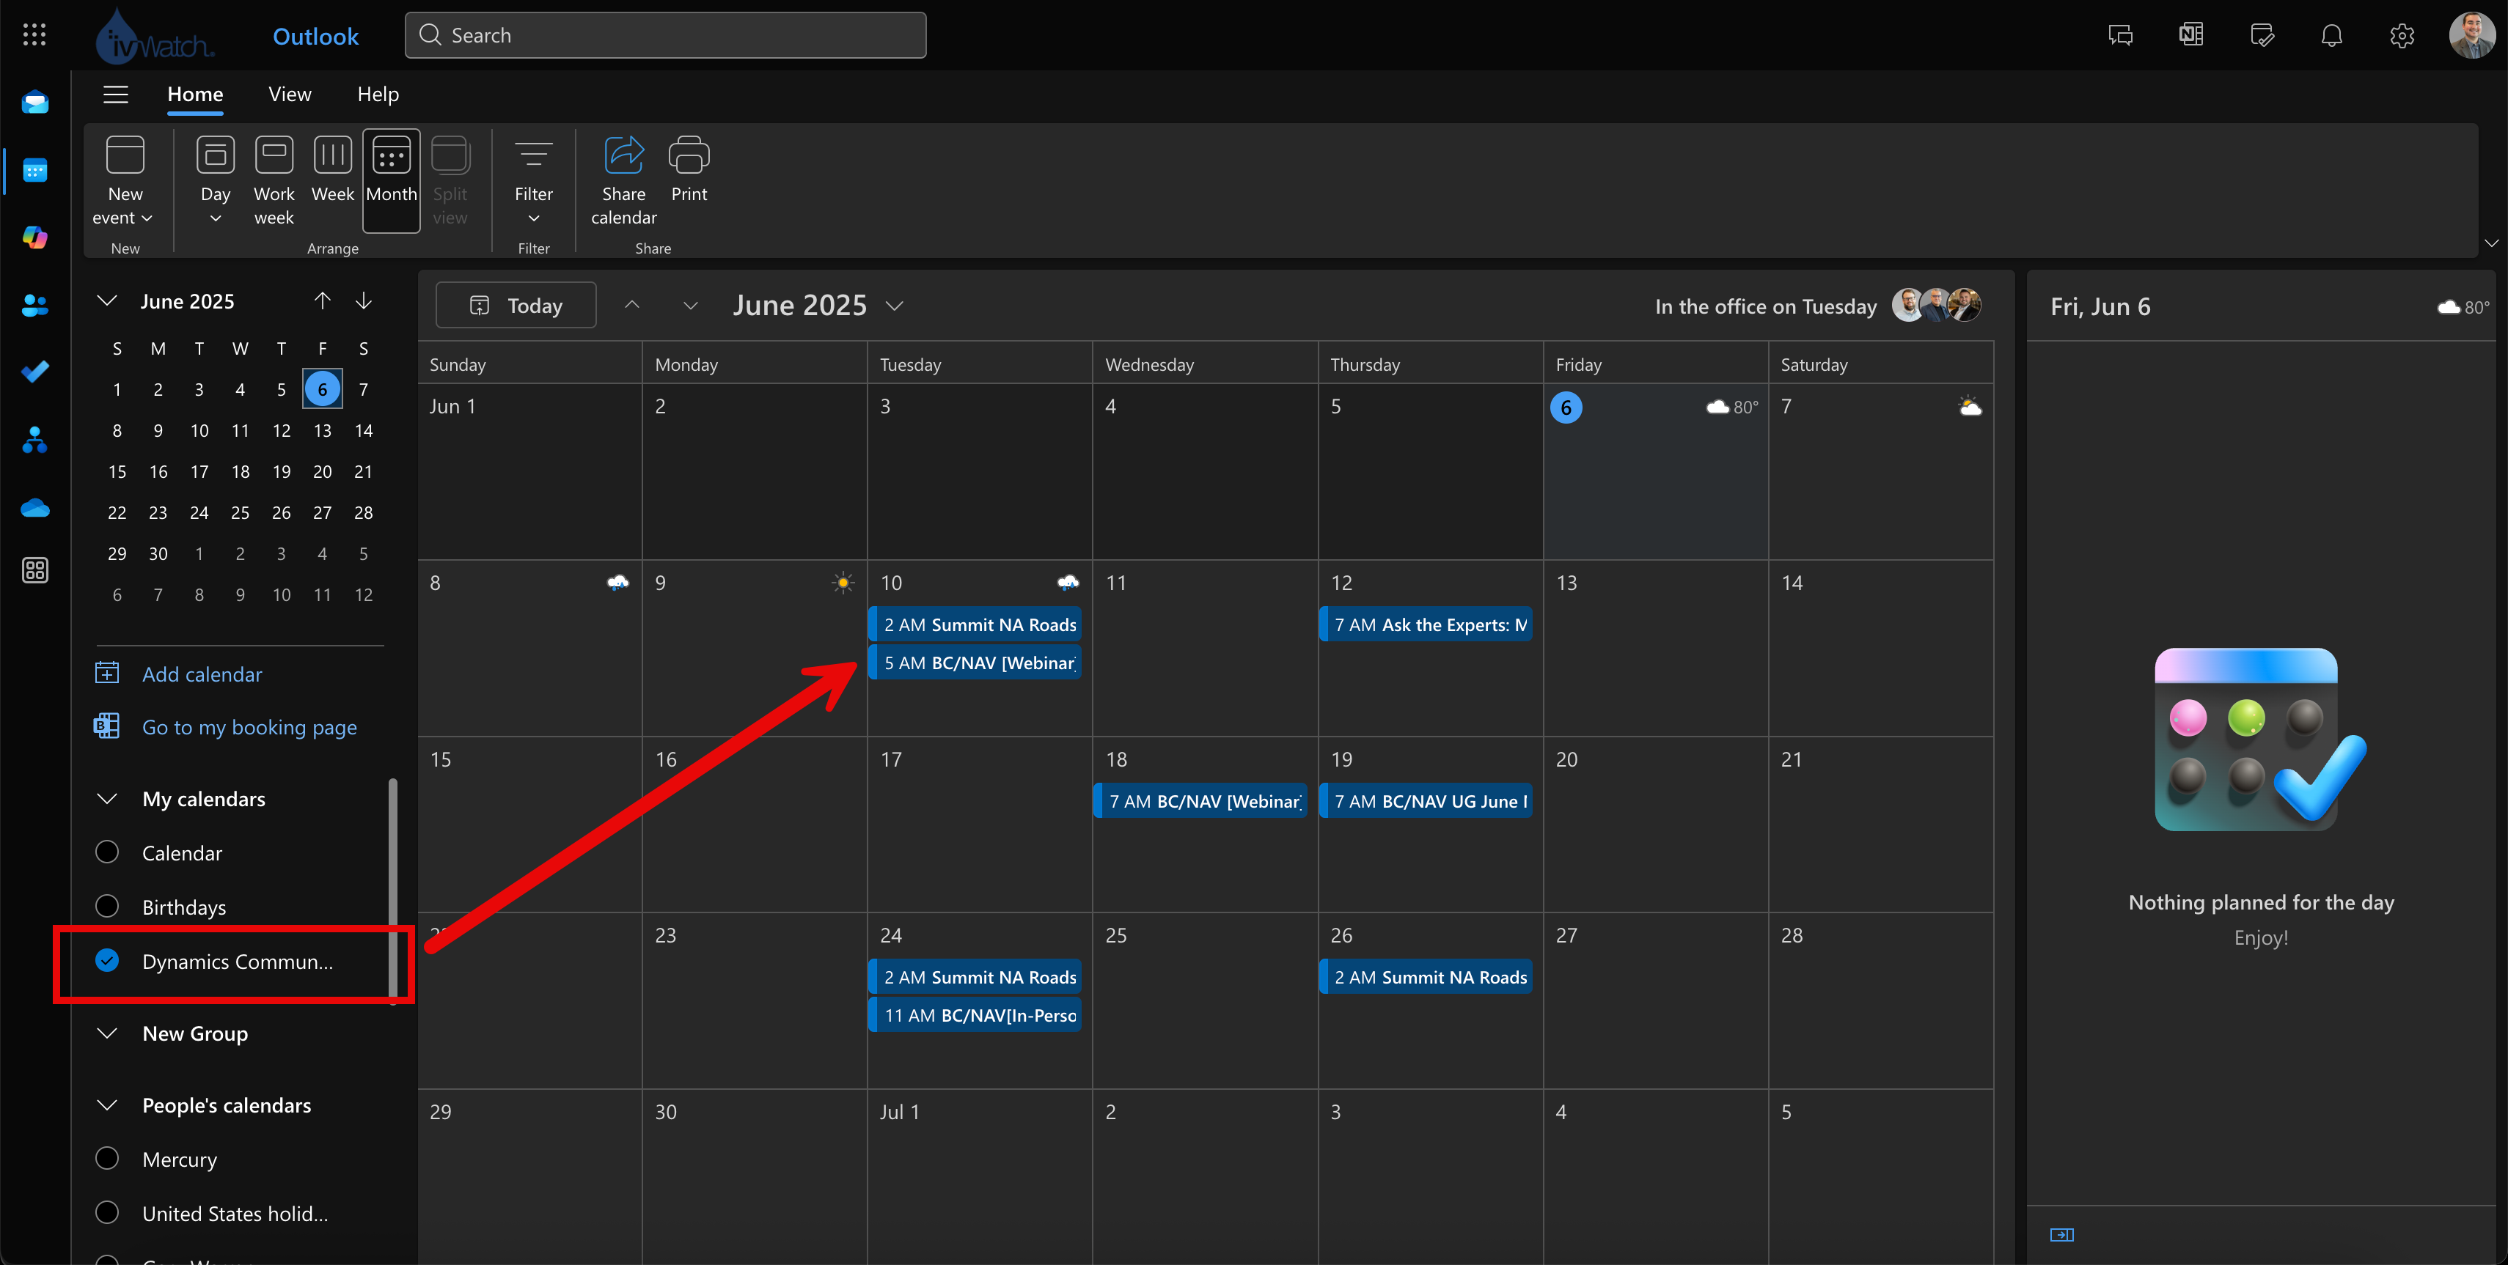Open the Filter dropdown
This screenshot has width=2508, height=1265.
[534, 219]
